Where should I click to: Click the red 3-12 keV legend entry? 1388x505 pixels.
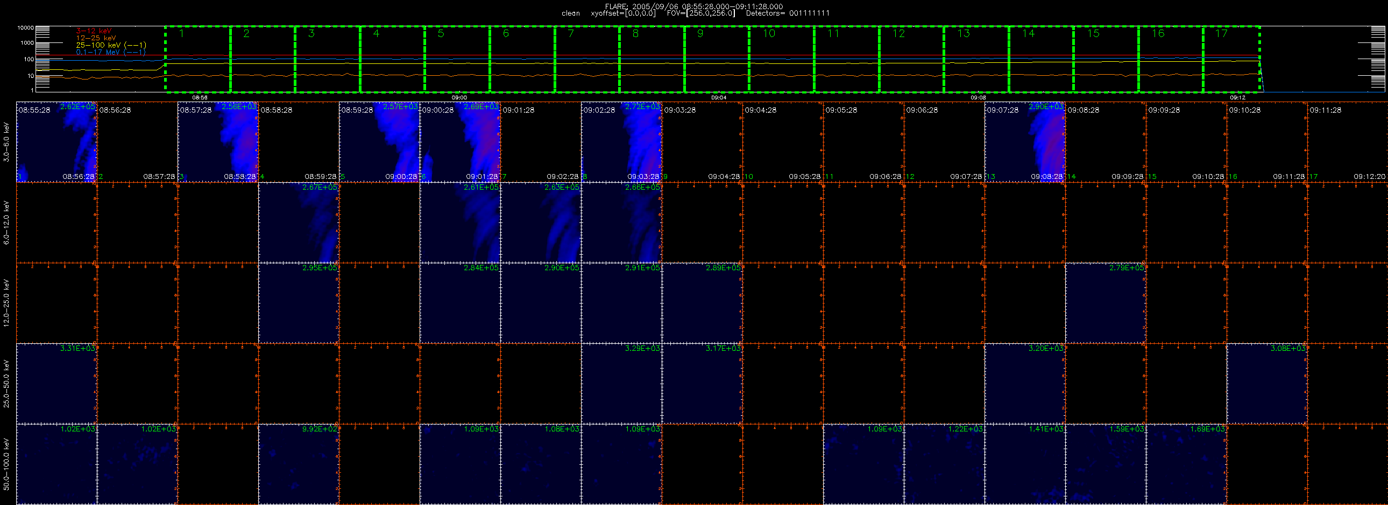coord(94,31)
